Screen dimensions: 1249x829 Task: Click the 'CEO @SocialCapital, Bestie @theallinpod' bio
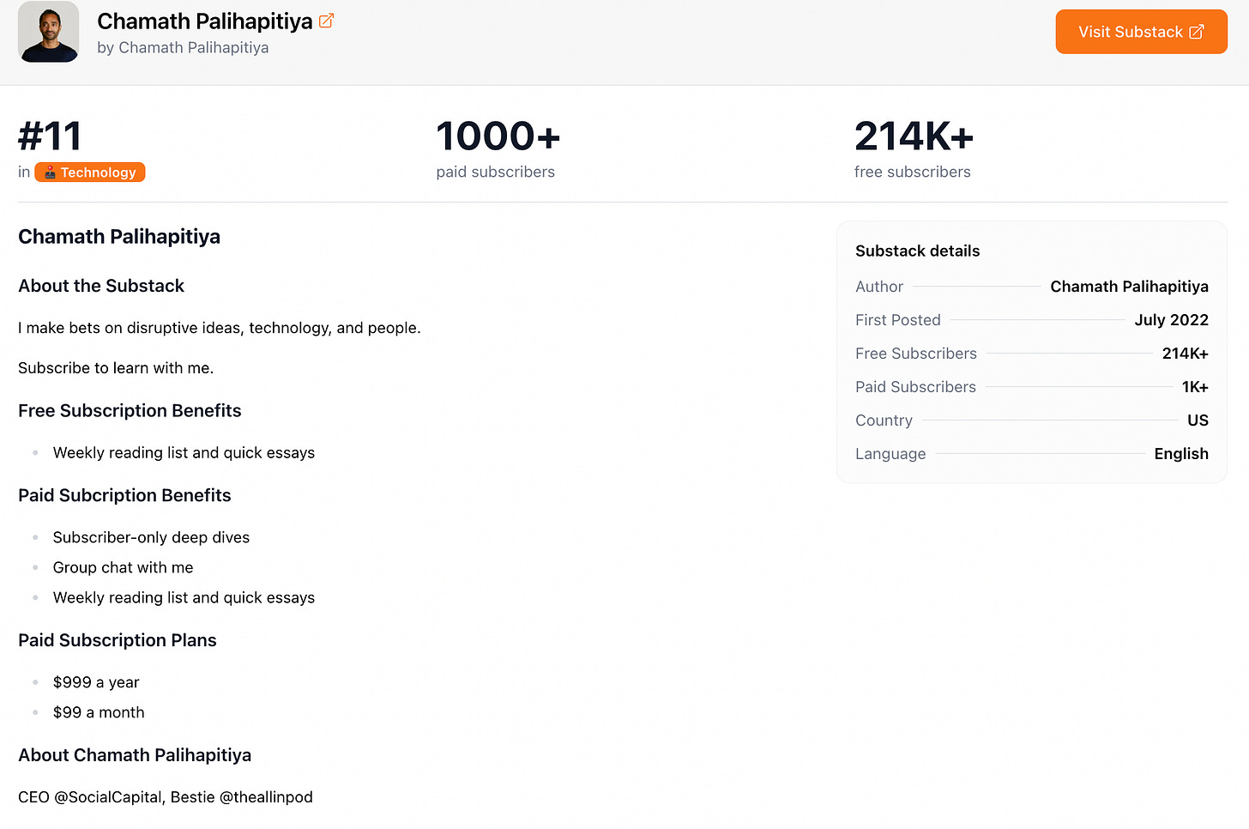166,797
